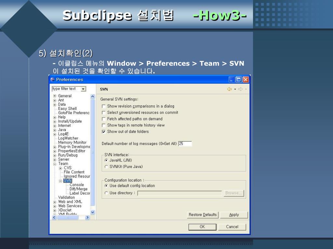Expand the Run/Debug node
The height and width of the screenshot is (249, 333).
pos(55,155)
